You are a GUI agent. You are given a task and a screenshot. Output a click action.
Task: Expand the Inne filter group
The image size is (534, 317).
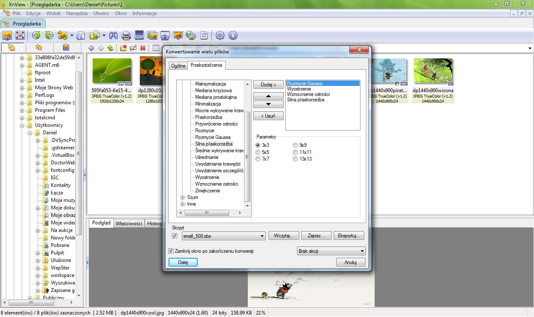[x=182, y=204]
